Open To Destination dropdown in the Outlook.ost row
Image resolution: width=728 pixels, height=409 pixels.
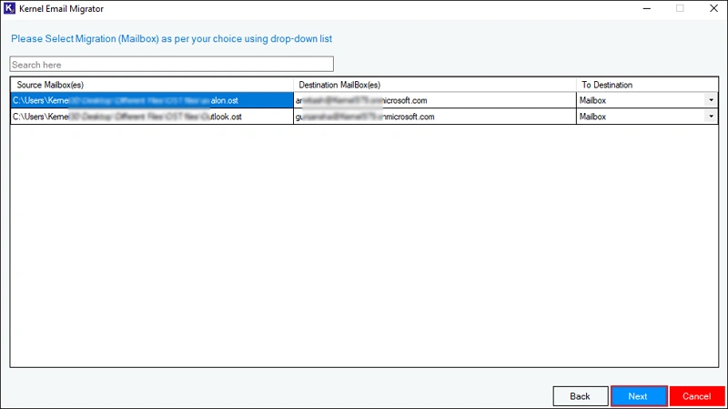point(711,117)
